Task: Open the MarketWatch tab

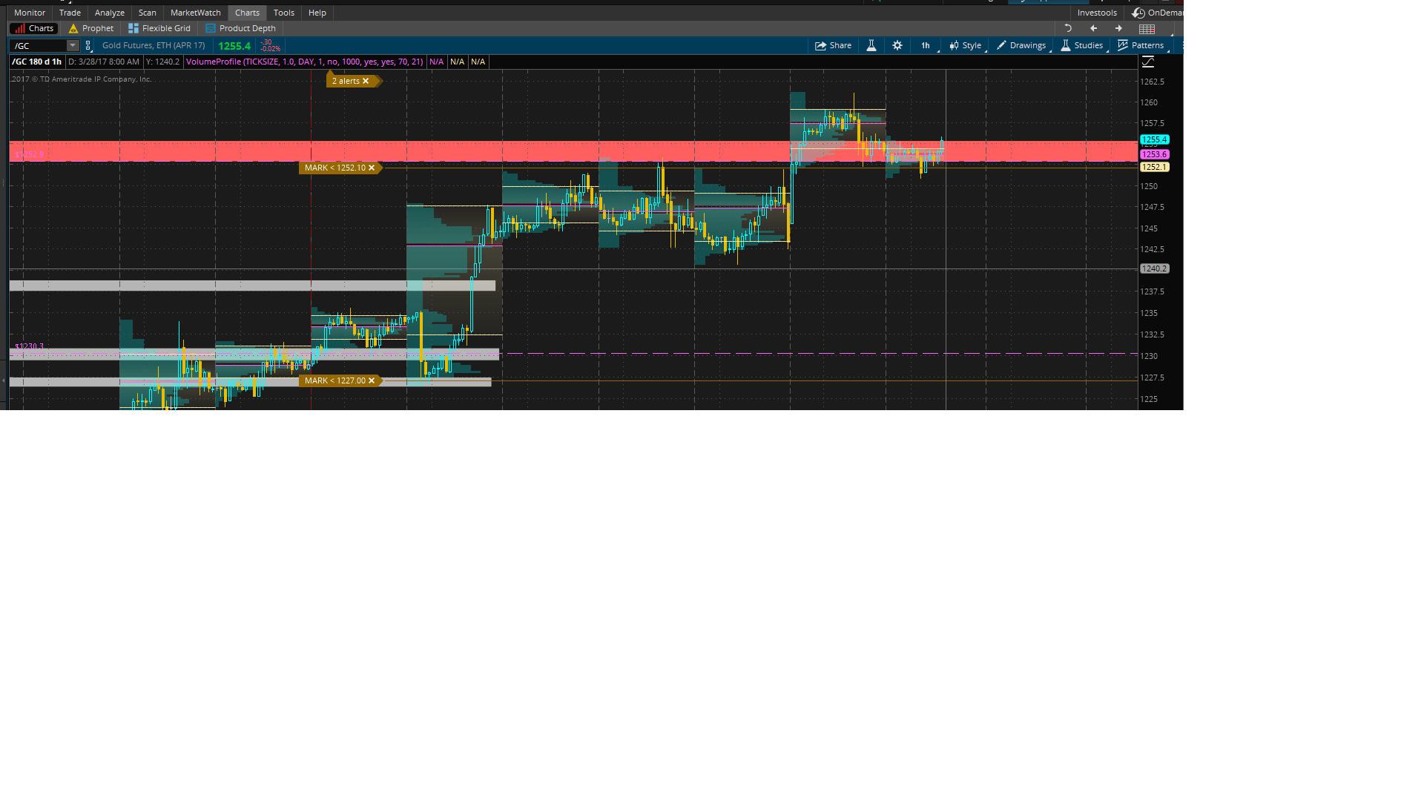Action: 196,13
